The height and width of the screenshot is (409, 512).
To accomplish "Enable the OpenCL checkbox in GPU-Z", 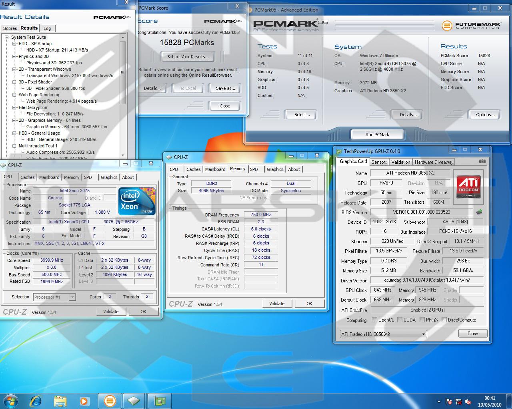I will pyautogui.click(x=374, y=320).
